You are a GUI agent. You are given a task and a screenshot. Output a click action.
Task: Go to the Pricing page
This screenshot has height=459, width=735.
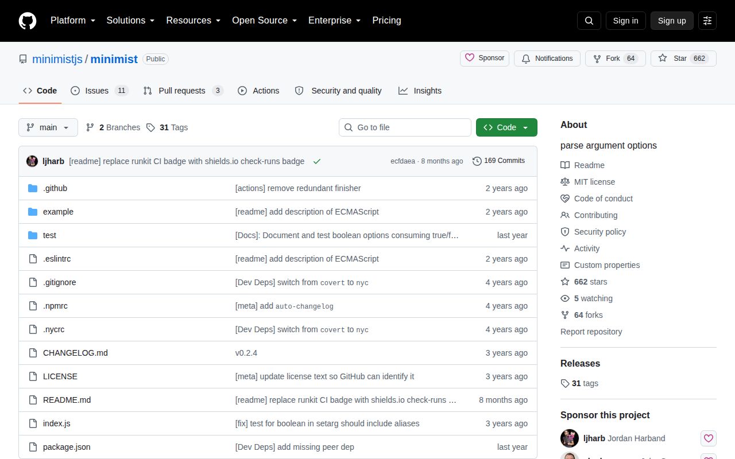[386, 21]
